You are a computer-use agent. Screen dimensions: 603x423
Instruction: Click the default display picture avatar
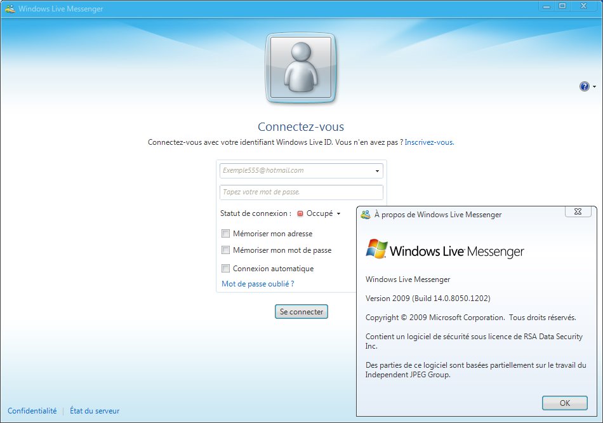tap(301, 67)
